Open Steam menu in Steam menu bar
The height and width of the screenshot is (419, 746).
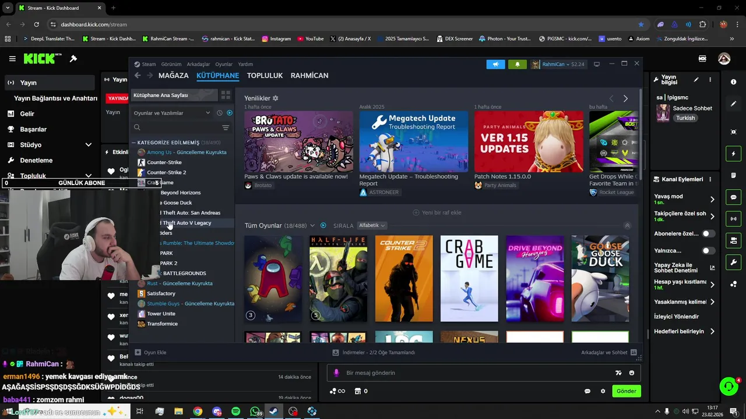point(149,64)
